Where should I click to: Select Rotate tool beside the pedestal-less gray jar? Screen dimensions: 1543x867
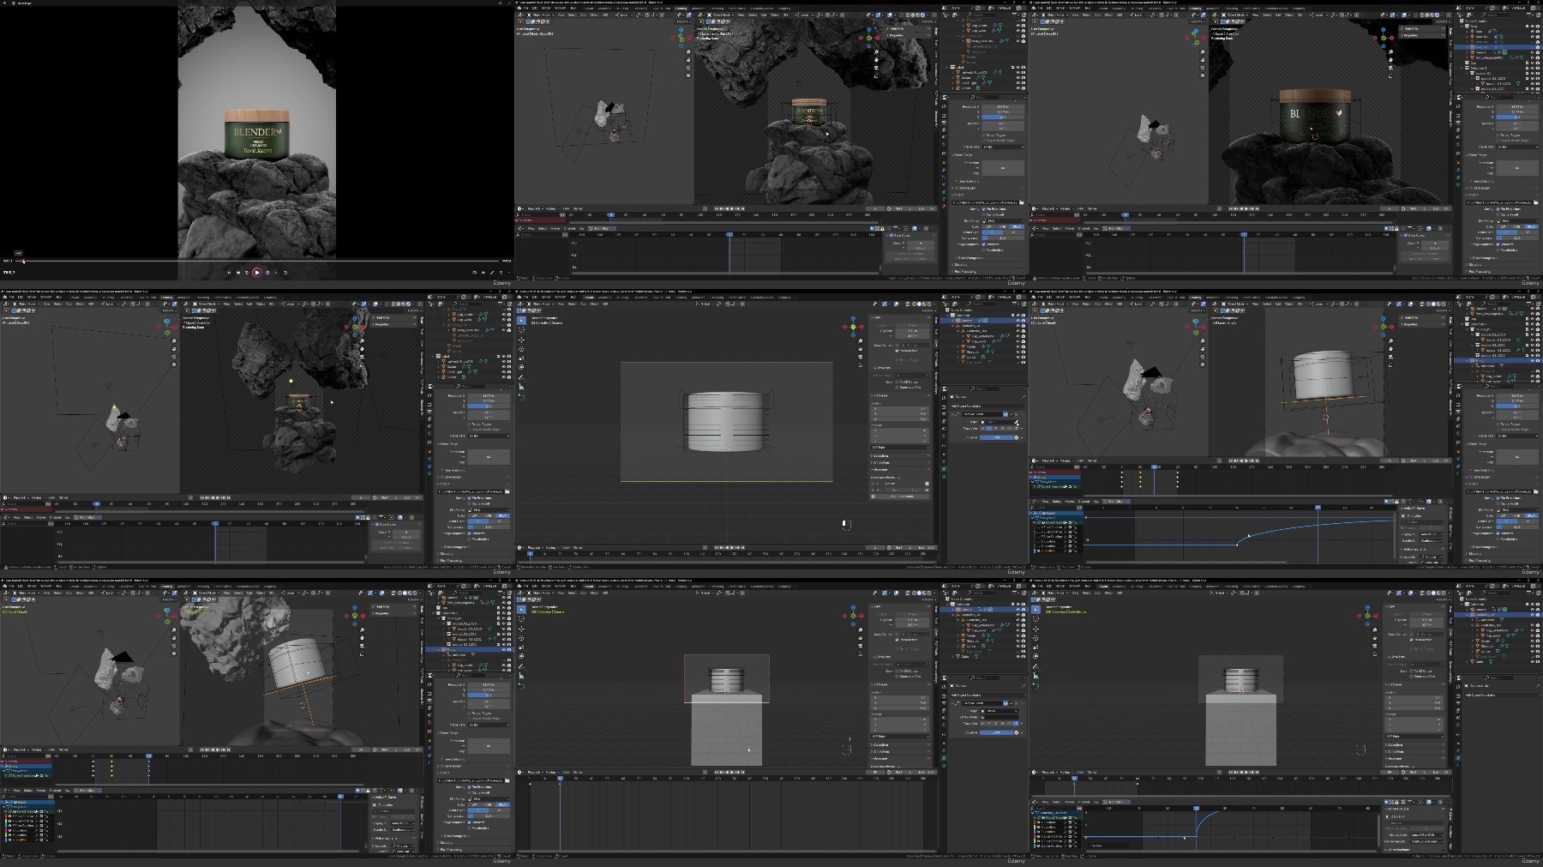pyautogui.click(x=521, y=349)
